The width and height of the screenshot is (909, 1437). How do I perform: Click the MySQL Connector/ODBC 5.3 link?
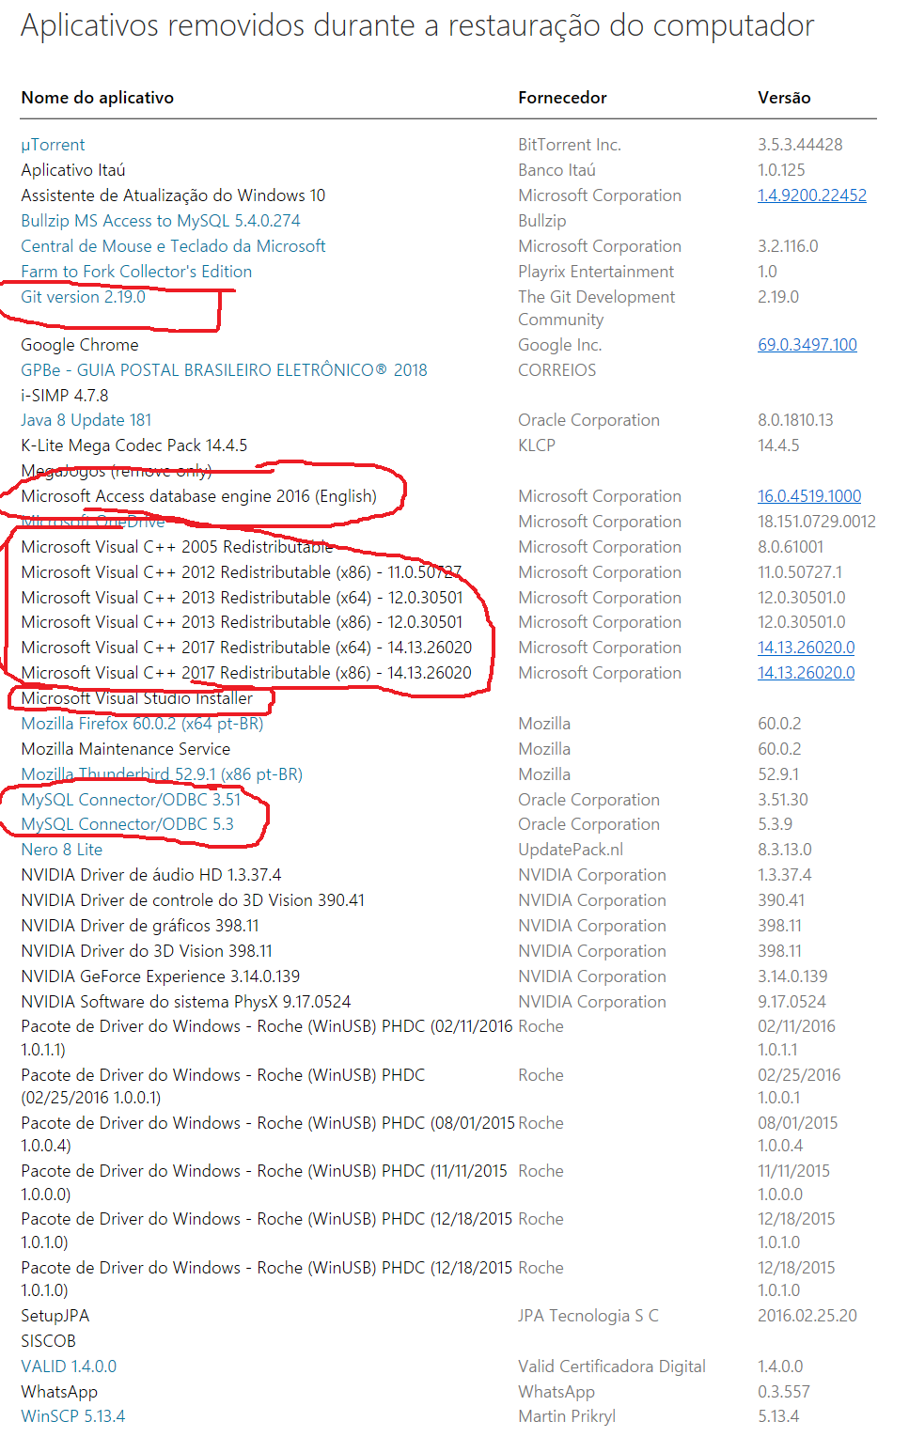[x=127, y=824]
